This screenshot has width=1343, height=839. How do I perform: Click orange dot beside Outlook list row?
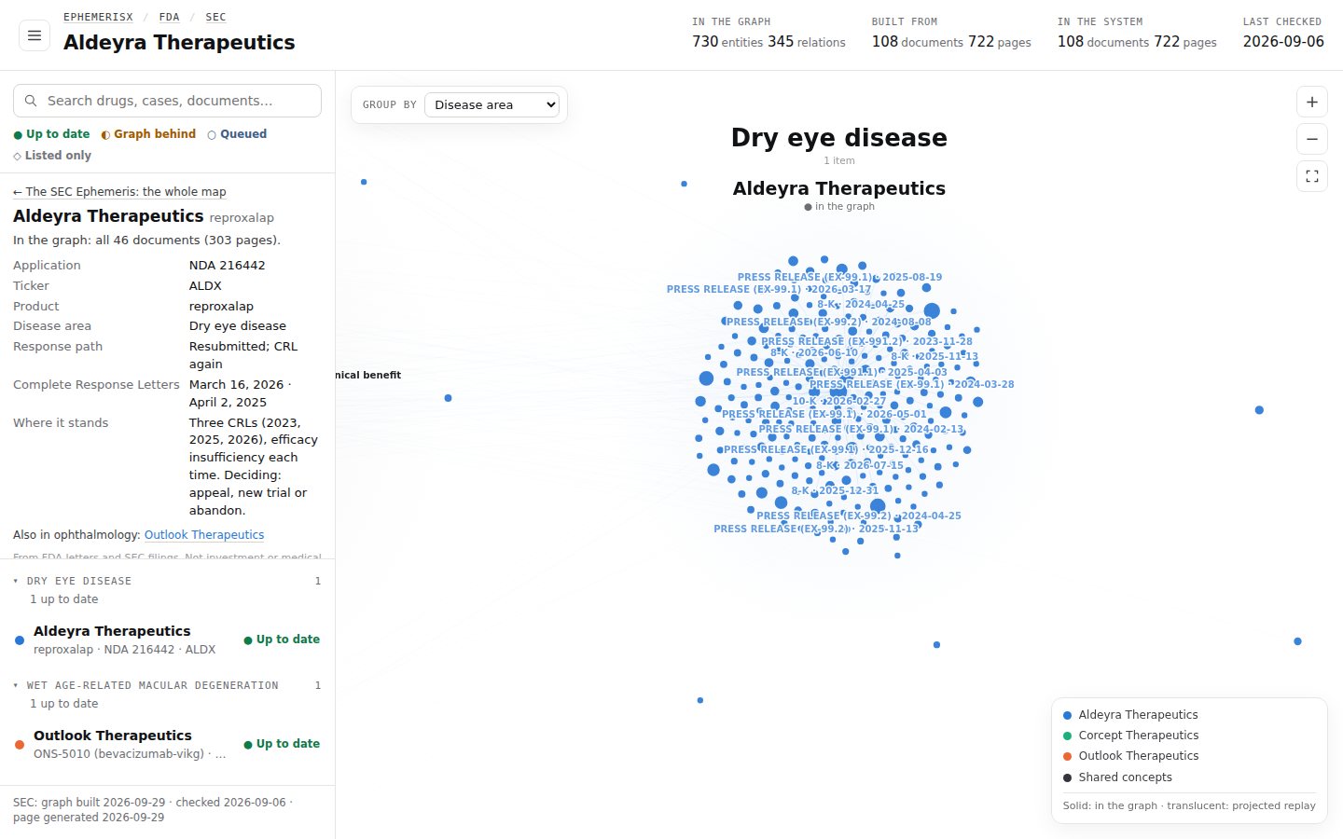click(x=20, y=745)
